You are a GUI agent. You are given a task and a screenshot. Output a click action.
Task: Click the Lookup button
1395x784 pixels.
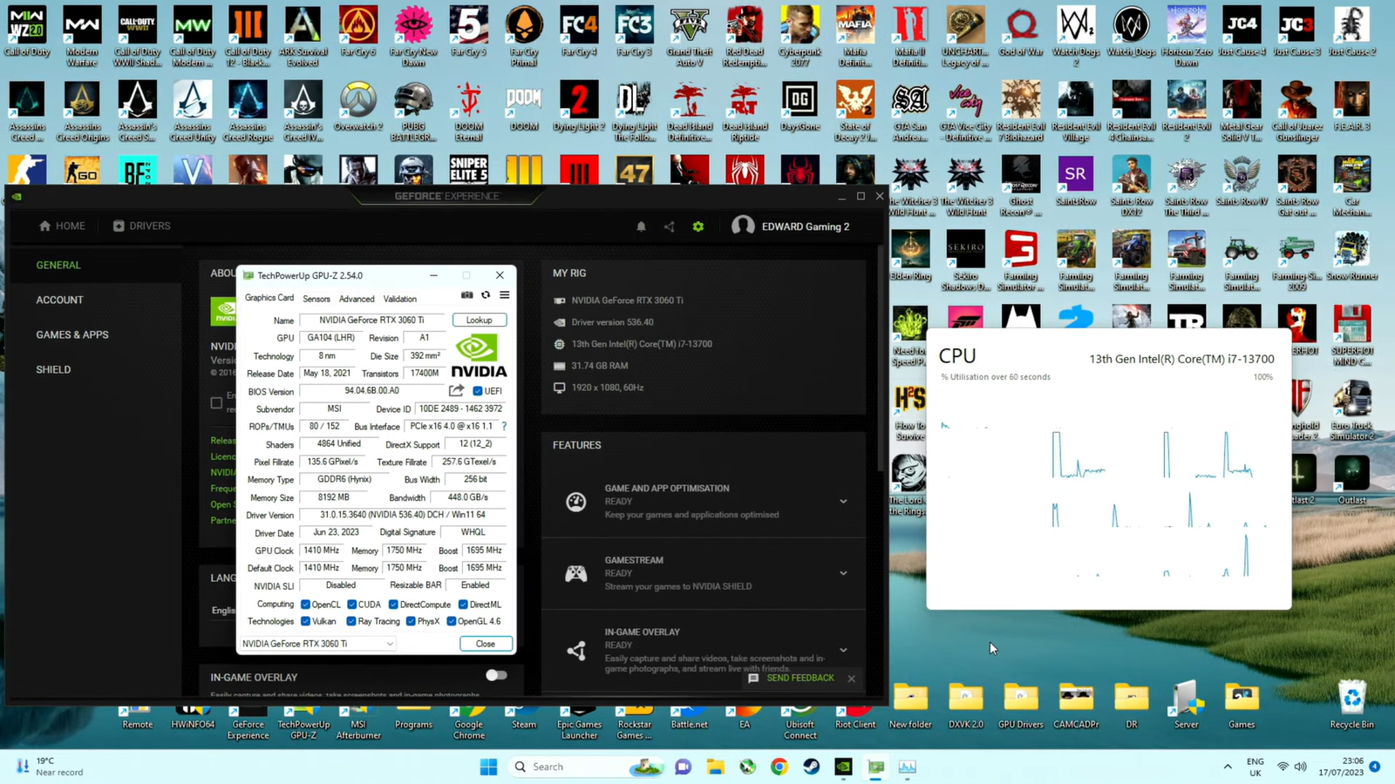pyautogui.click(x=479, y=321)
